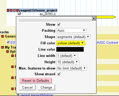Click the Change button

46,87
